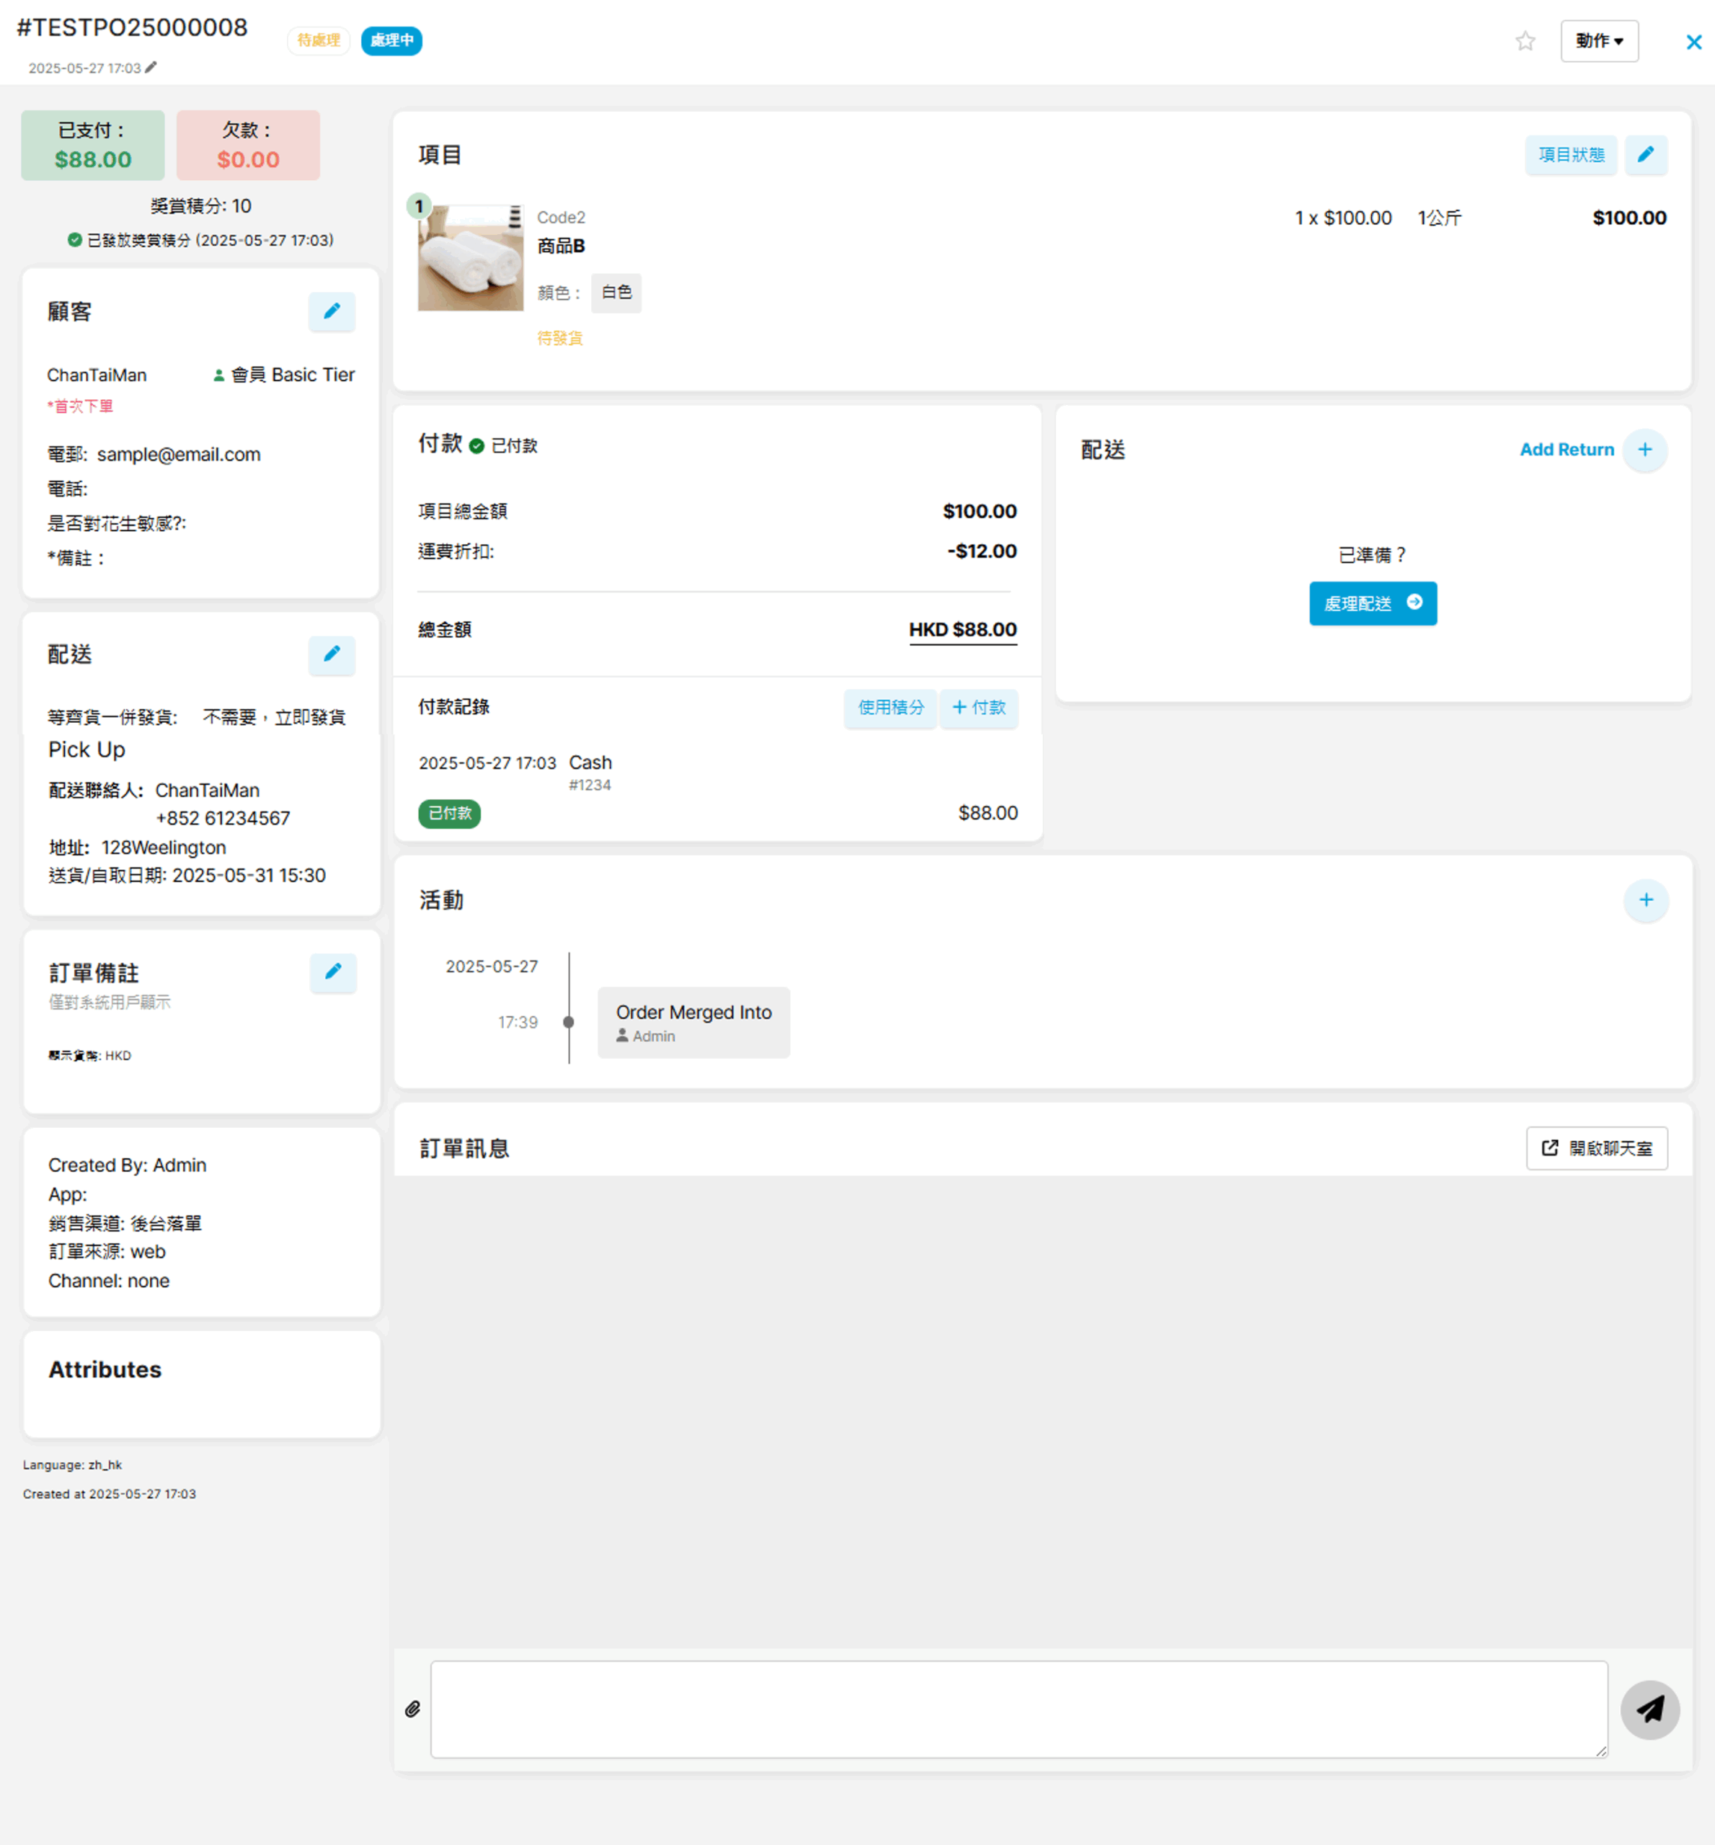Image resolution: width=1715 pixels, height=1845 pixels.
Task: Edit the 訂單備註 order notes
Action: pos(332,972)
